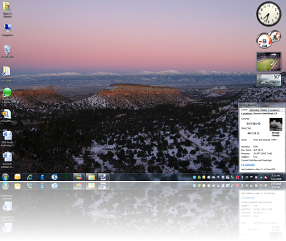Screen dimensions: 286x241
Task: Launch Outlook from the yellow envelope taskbar icon
Action: click(17, 177)
